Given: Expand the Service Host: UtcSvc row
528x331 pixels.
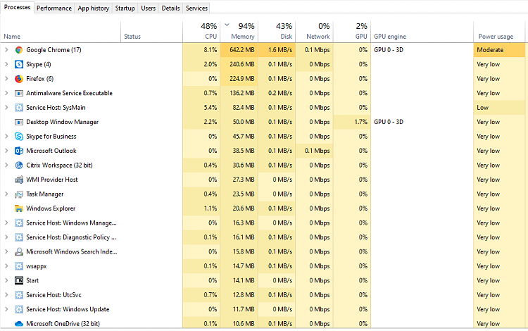Looking at the screenshot, I should click(x=6, y=295).
